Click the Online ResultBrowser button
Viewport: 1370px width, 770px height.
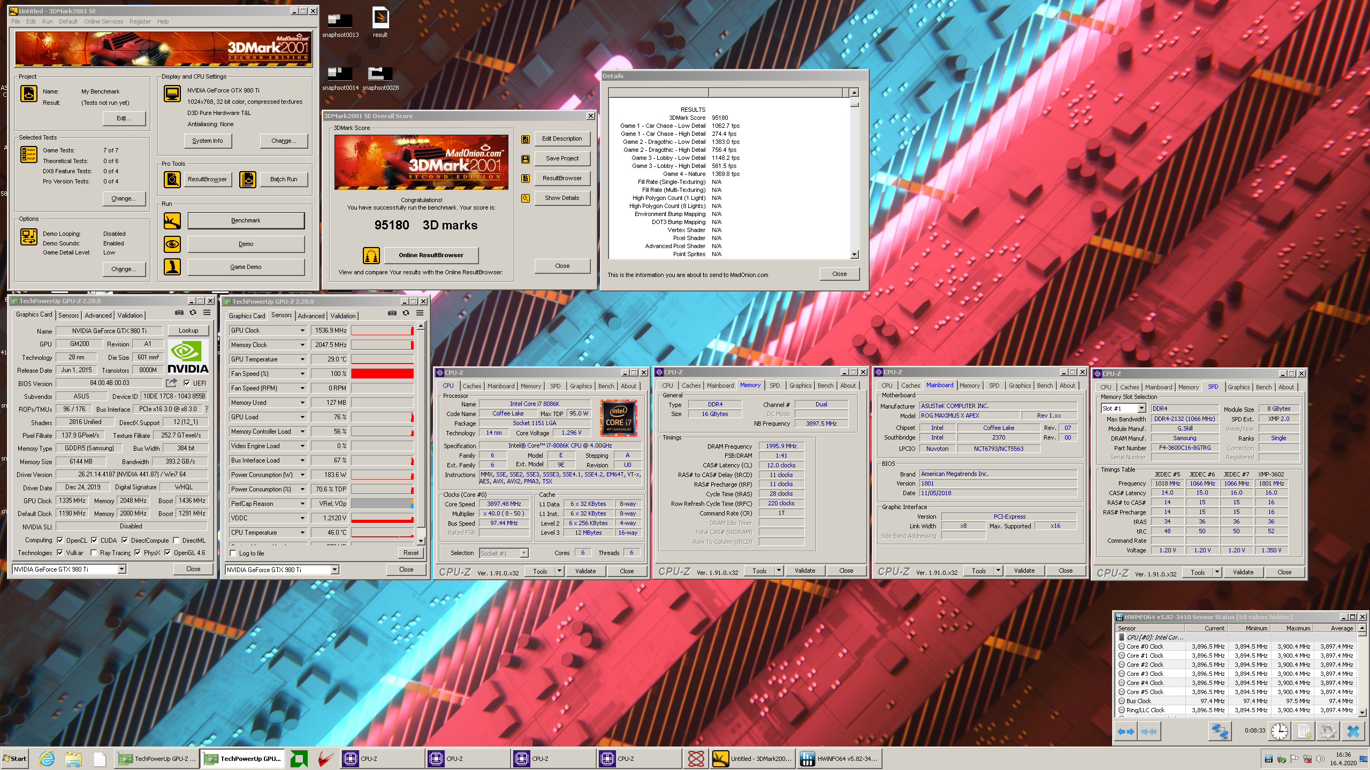[431, 255]
